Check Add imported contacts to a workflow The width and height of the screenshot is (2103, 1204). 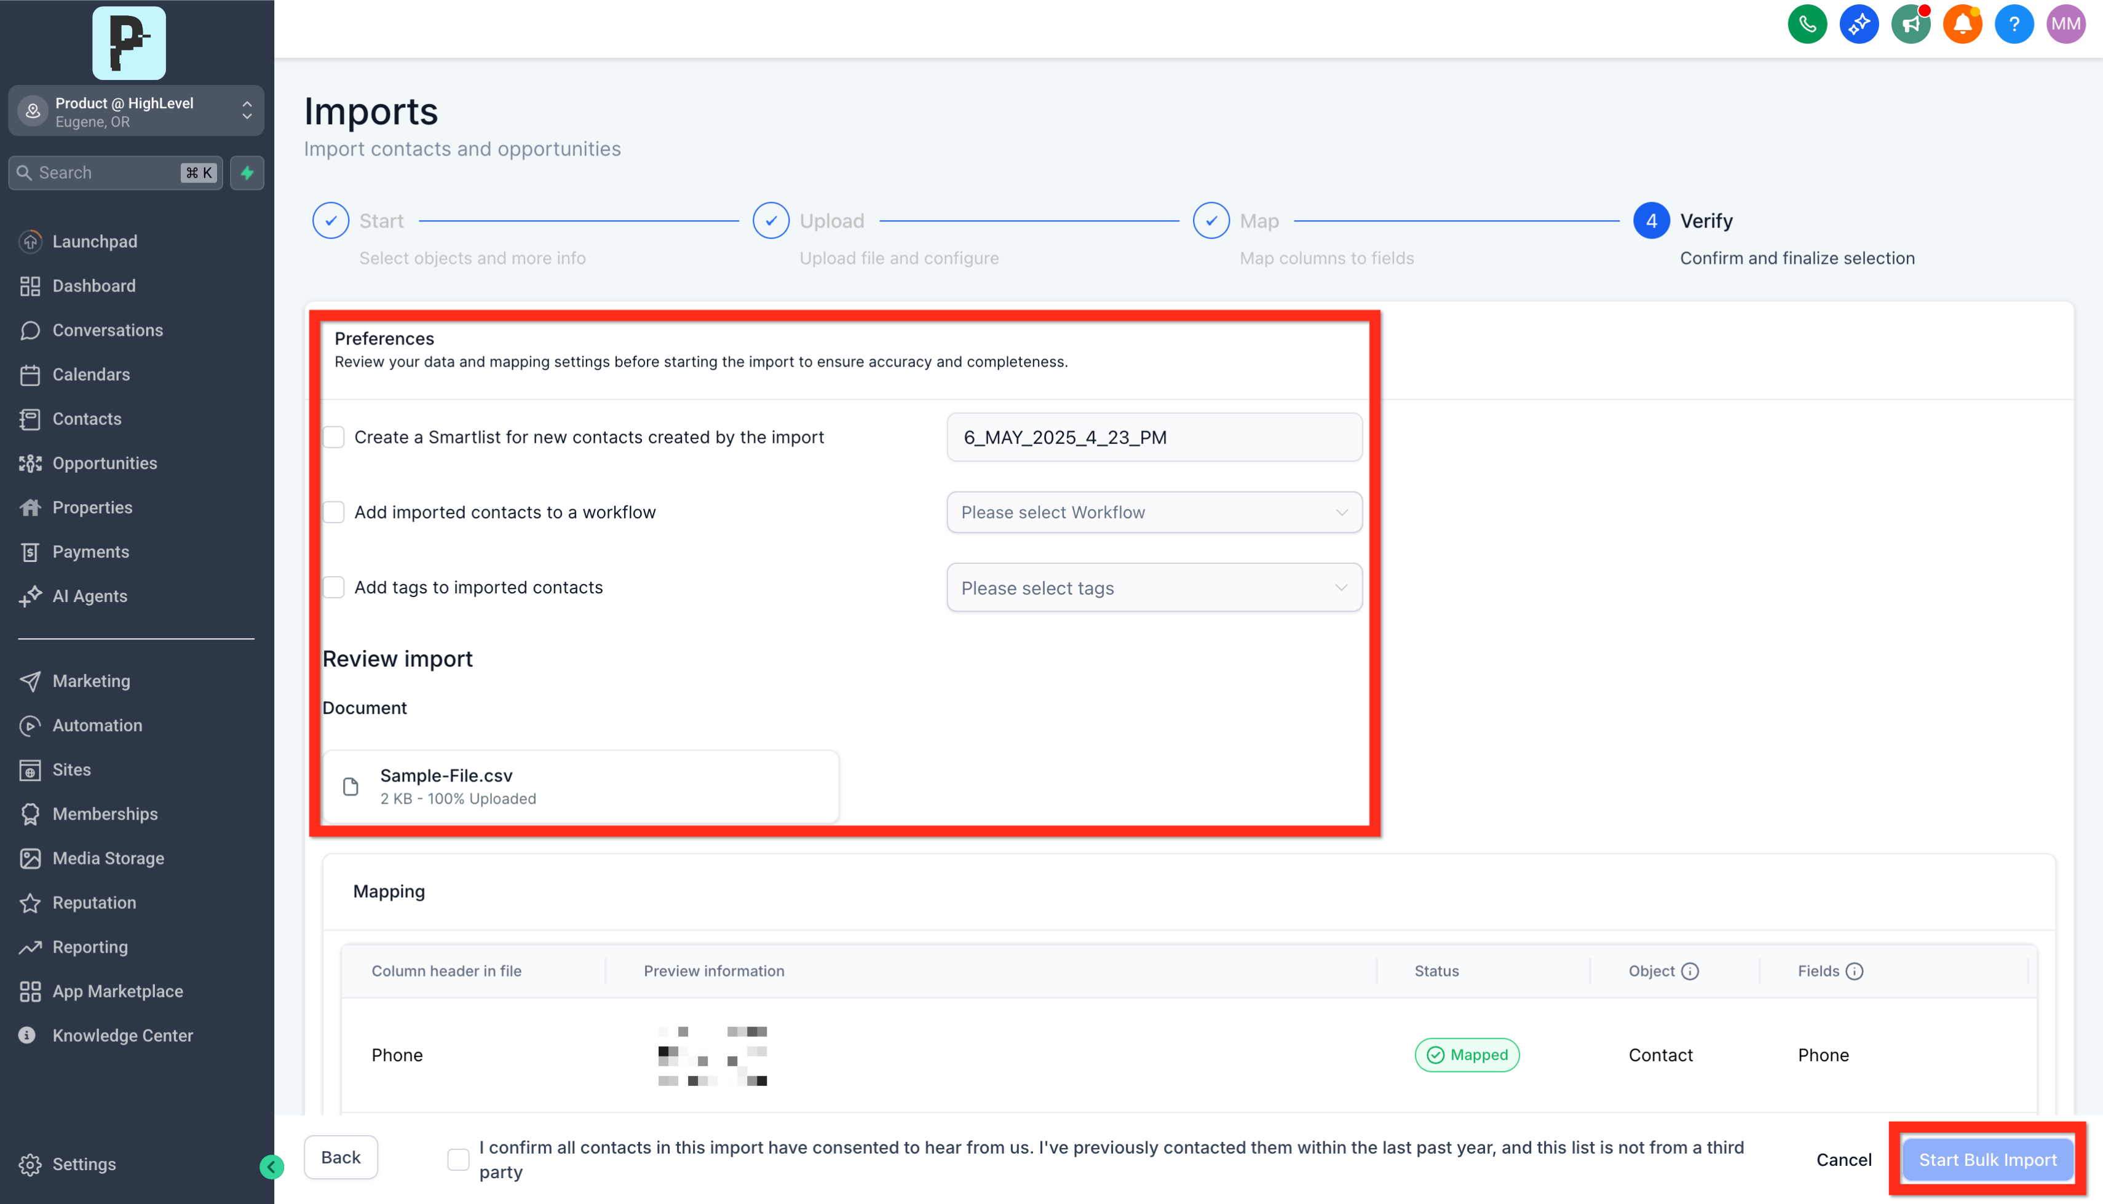point(334,512)
